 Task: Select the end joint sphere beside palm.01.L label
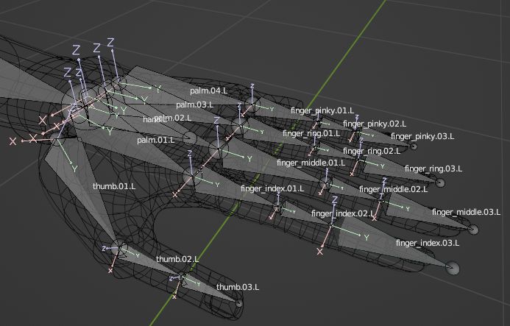[x=190, y=138]
